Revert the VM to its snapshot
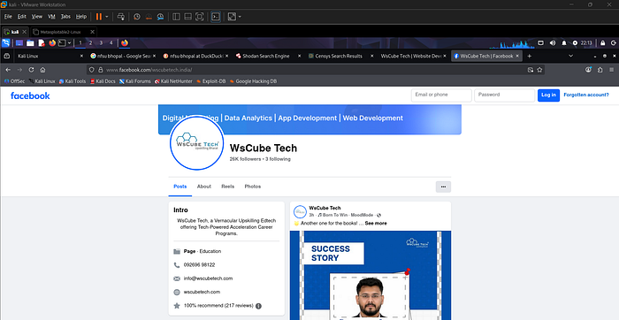Viewport: 619px width, 320px height. tap(149, 17)
